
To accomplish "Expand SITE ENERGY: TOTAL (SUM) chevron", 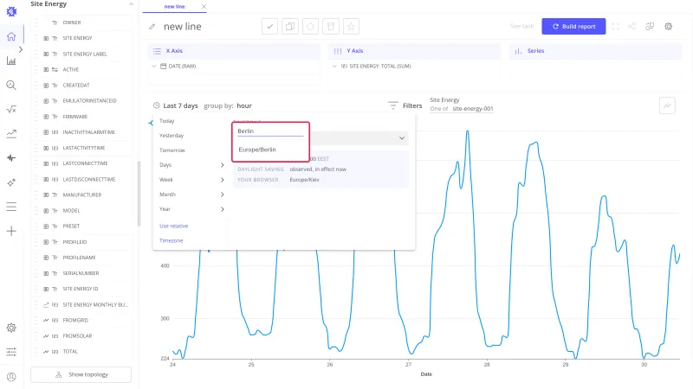I will [334, 67].
